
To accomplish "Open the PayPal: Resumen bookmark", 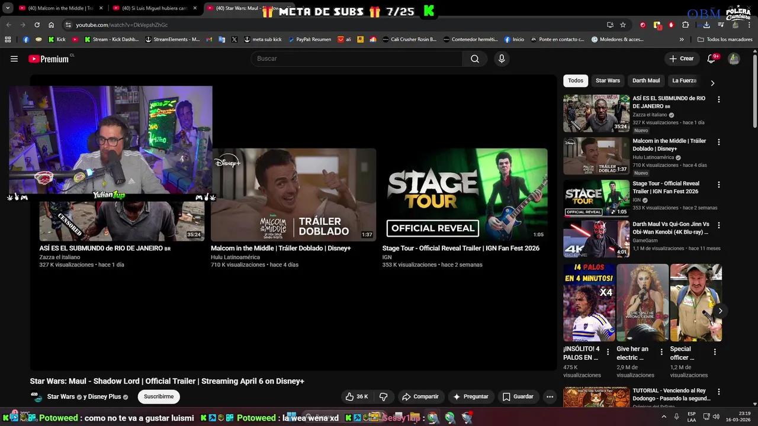I will pyautogui.click(x=309, y=40).
